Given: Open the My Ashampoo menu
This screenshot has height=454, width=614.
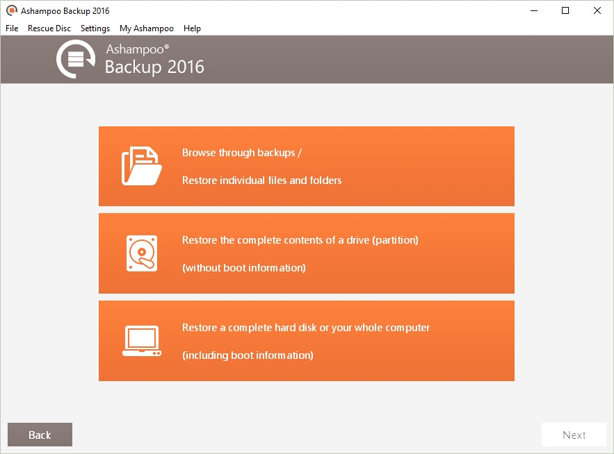Looking at the screenshot, I should coord(147,28).
